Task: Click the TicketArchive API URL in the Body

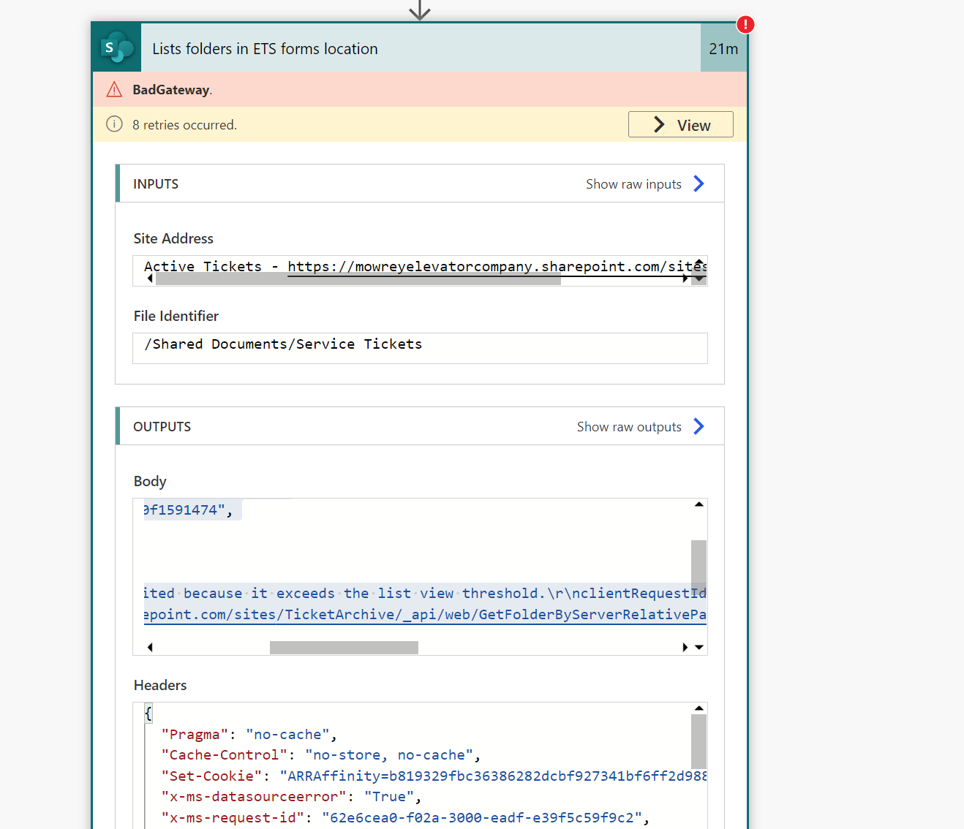Action: [425, 615]
